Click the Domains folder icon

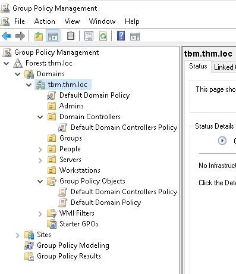29,74
